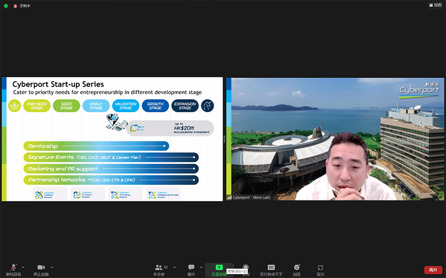The width and height of the screenshot is (446, 278).
Task: Leave the meeting with red 离开 button
Action: coord(433,270)
